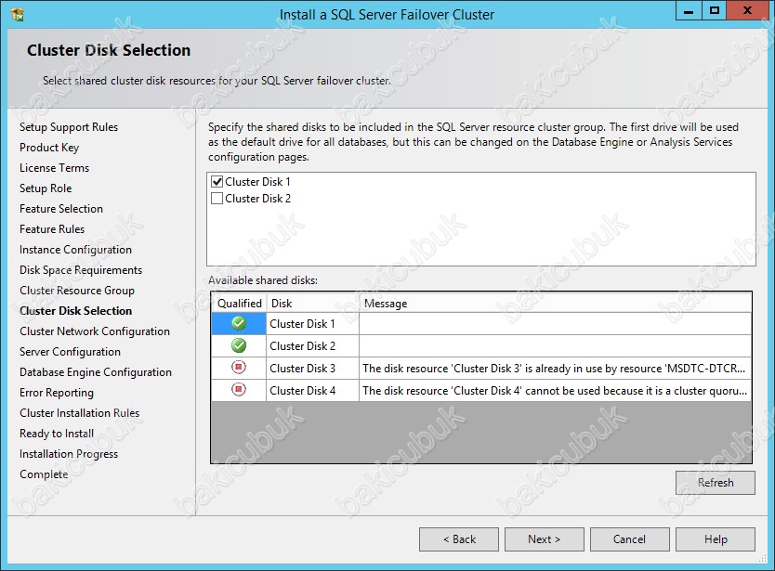
Task: Check the Cluster Disk 2 checkbox
Action: pyautogui.click(x=217, y=198)
